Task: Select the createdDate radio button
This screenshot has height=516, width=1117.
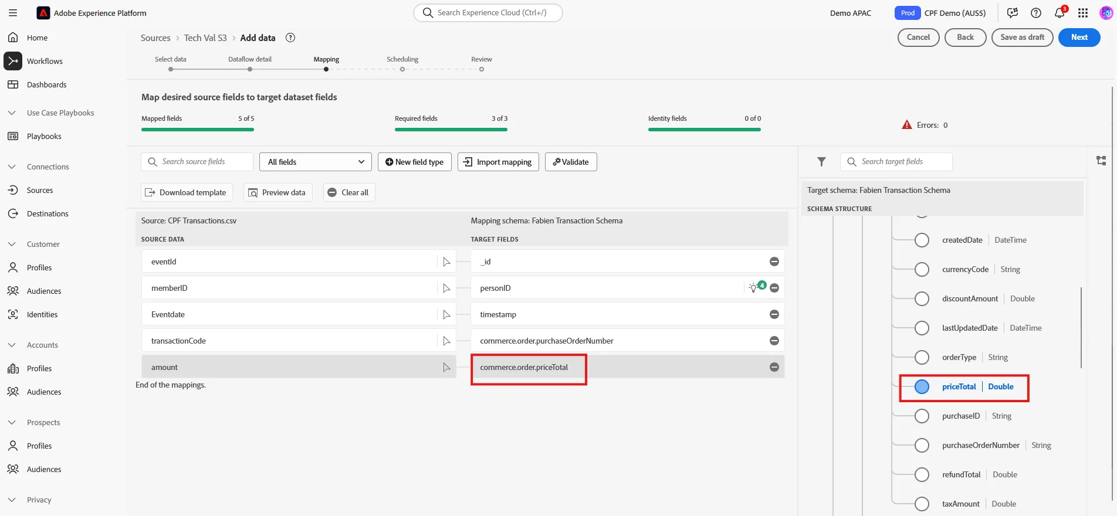Action: (922, 240)
